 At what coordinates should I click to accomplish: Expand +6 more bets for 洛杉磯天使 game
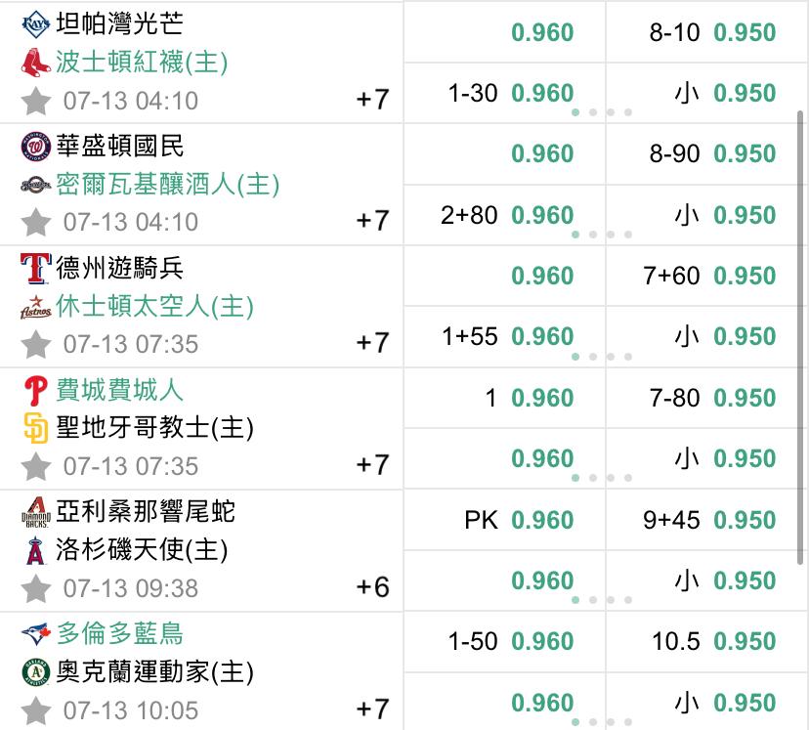pyautogui.click(x=372, y=587)
